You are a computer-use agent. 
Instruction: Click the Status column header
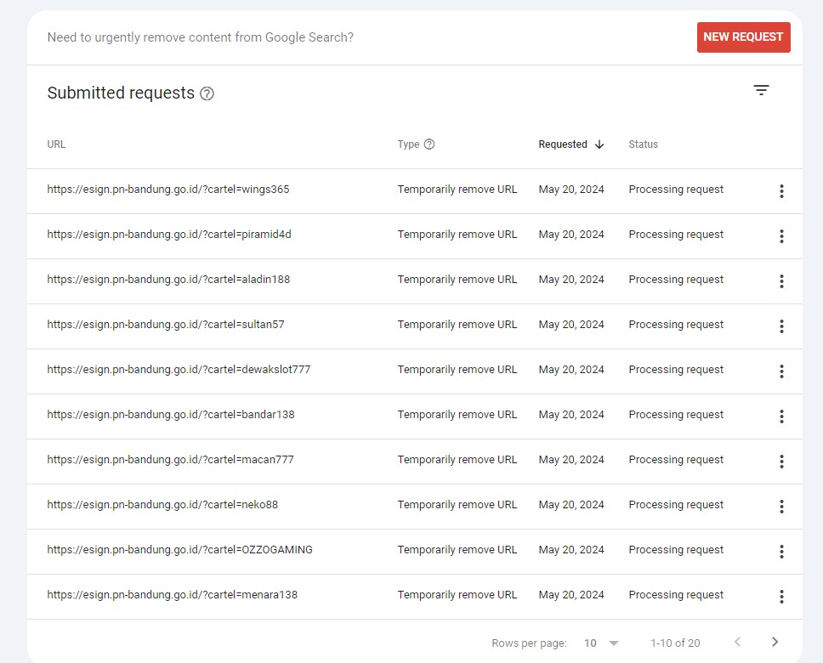tap(643, 144)
